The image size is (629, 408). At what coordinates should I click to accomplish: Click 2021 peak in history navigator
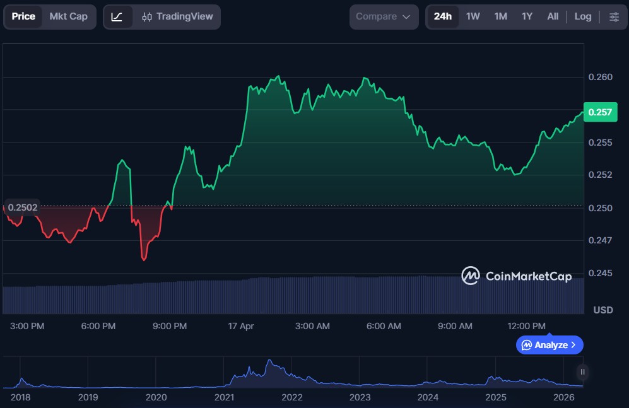click(269, 366)
